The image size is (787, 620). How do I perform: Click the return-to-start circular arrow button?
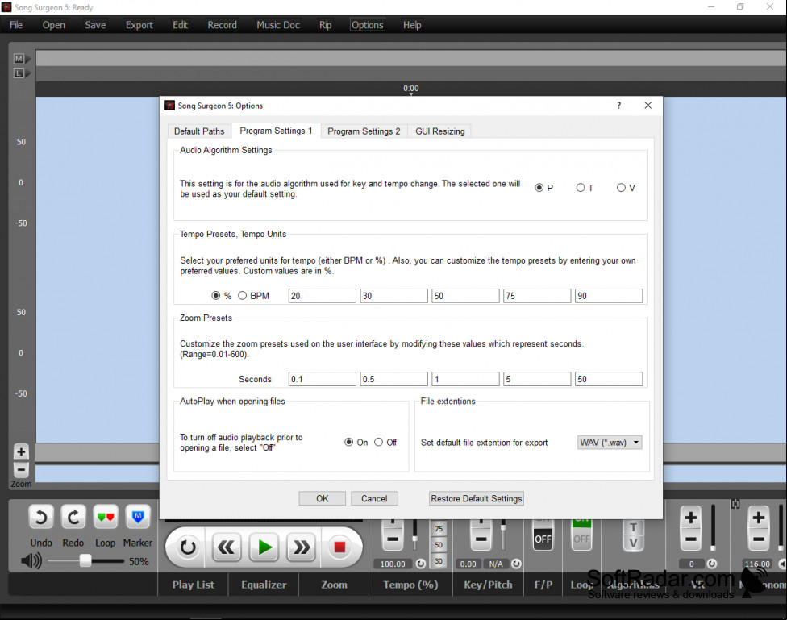click(188, 547)
